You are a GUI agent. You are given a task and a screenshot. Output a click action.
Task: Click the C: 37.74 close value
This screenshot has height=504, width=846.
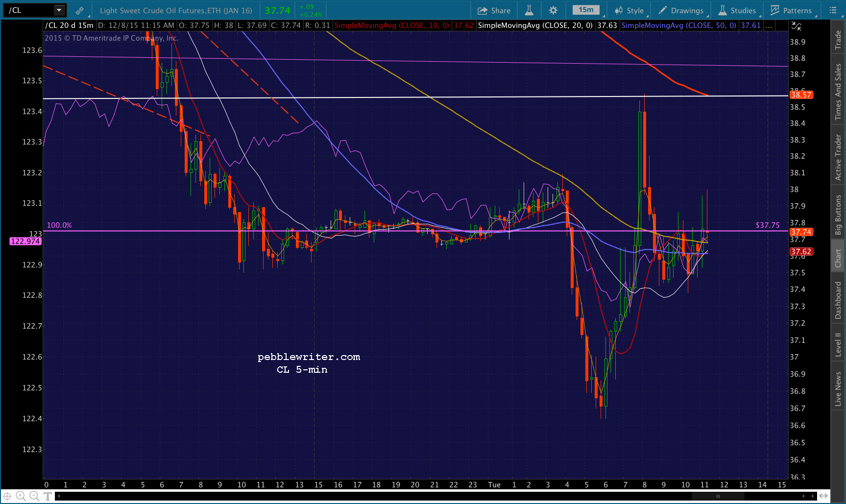(286, 25)
